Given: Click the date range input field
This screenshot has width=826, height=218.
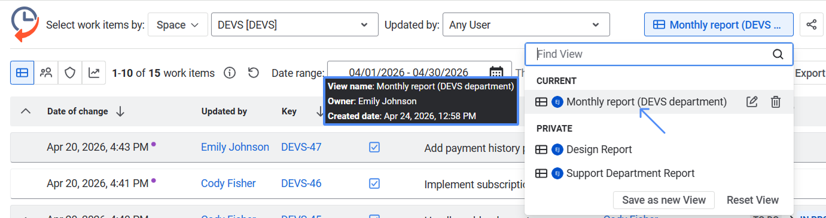Looking at the screenshot, I should 419,73.
